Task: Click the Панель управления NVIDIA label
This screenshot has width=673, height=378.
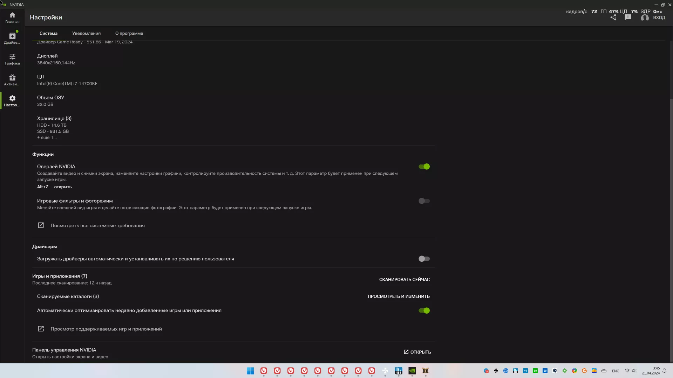Action: (x=64, y=350)
